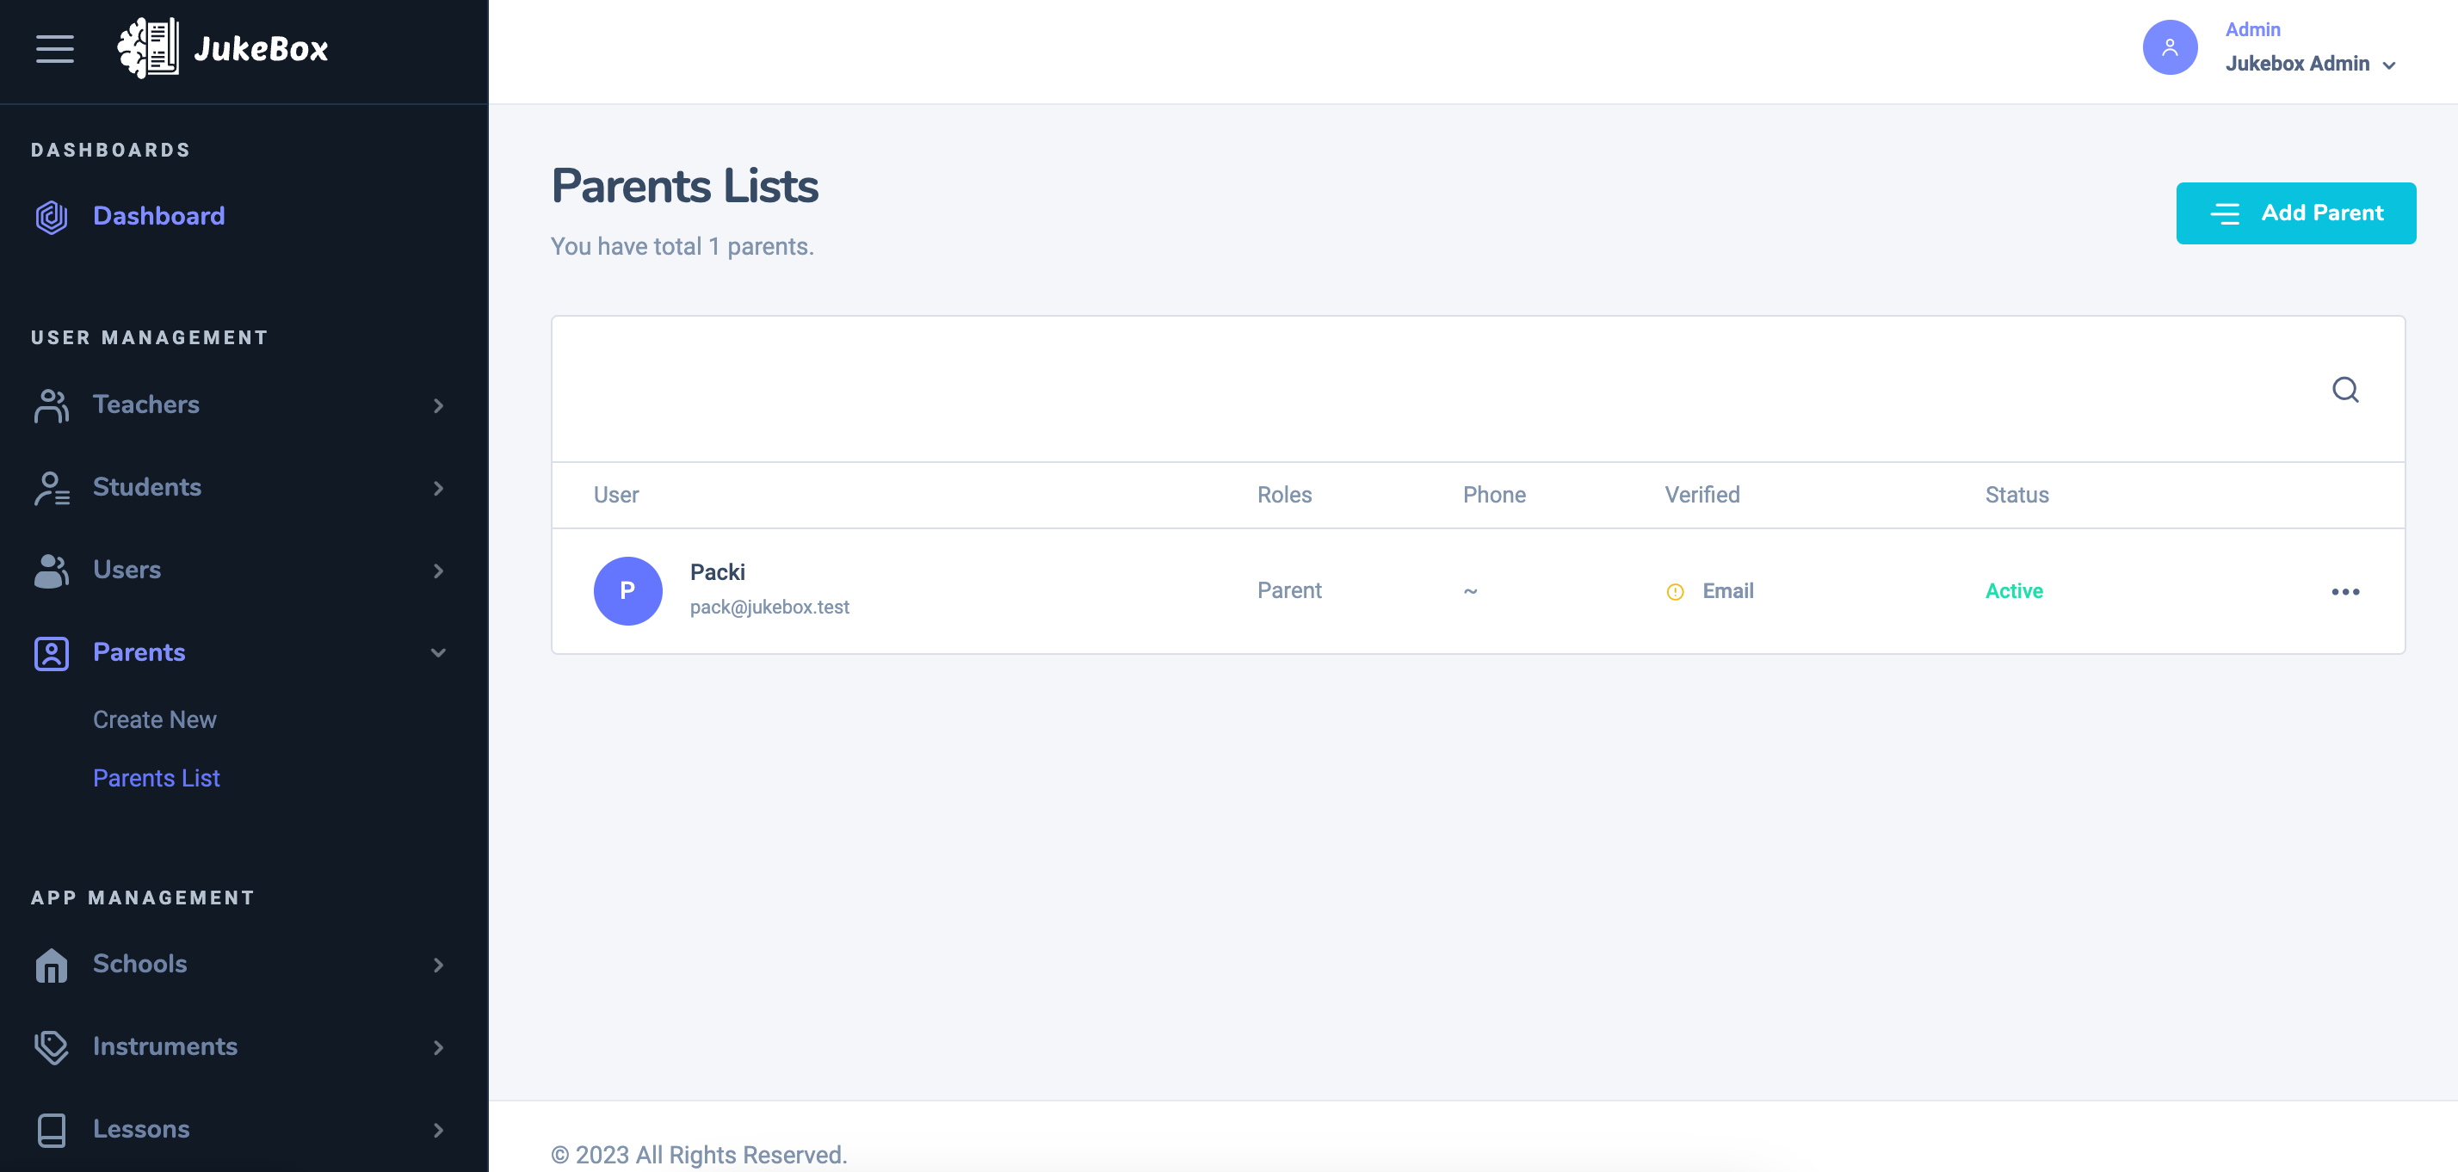Screen dimensions: 2458x1172
Task: Click the Schools house icon
Action: coord(52,965)
